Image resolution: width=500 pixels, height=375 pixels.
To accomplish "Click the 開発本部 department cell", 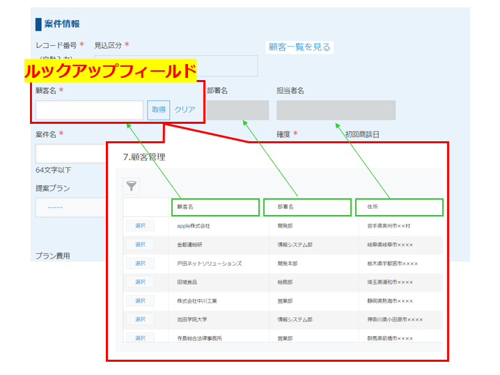I will [288, 264].
